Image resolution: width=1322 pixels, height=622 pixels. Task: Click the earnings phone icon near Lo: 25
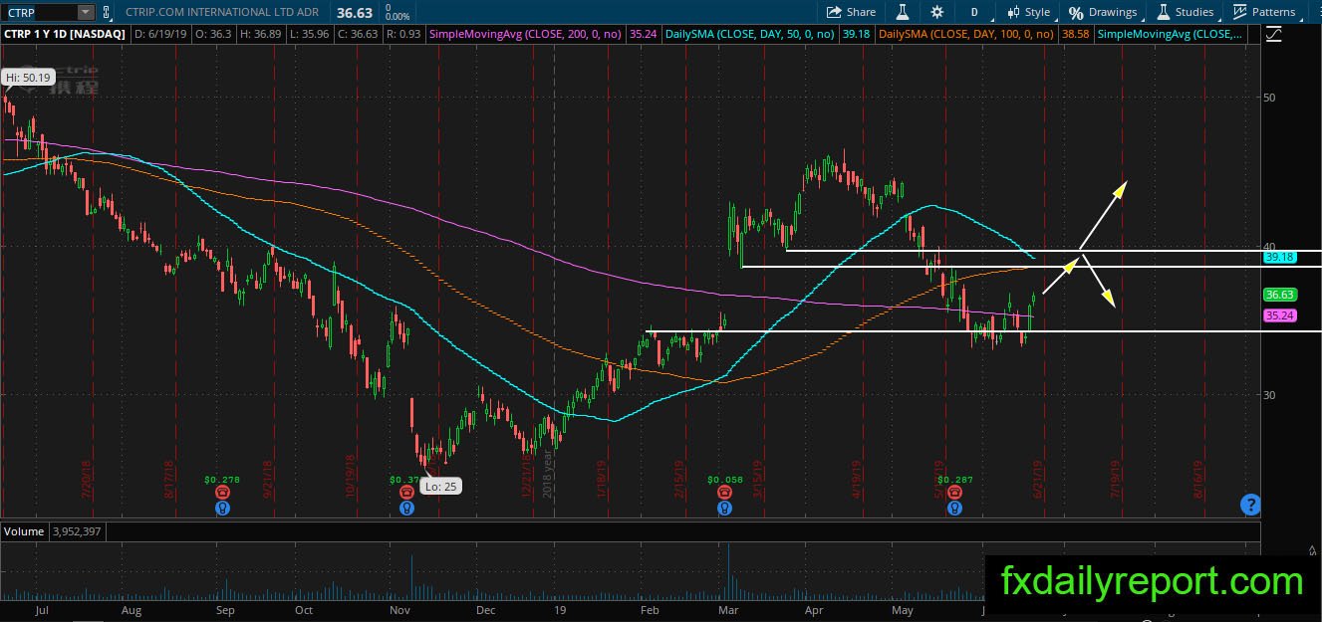point(405,492)
